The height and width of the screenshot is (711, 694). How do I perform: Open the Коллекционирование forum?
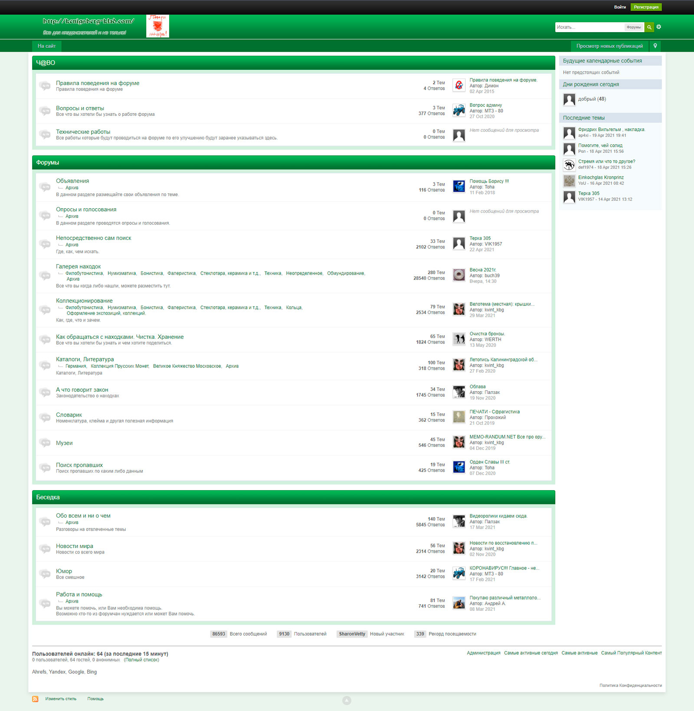pyautogui.click(x=84, y=301)
